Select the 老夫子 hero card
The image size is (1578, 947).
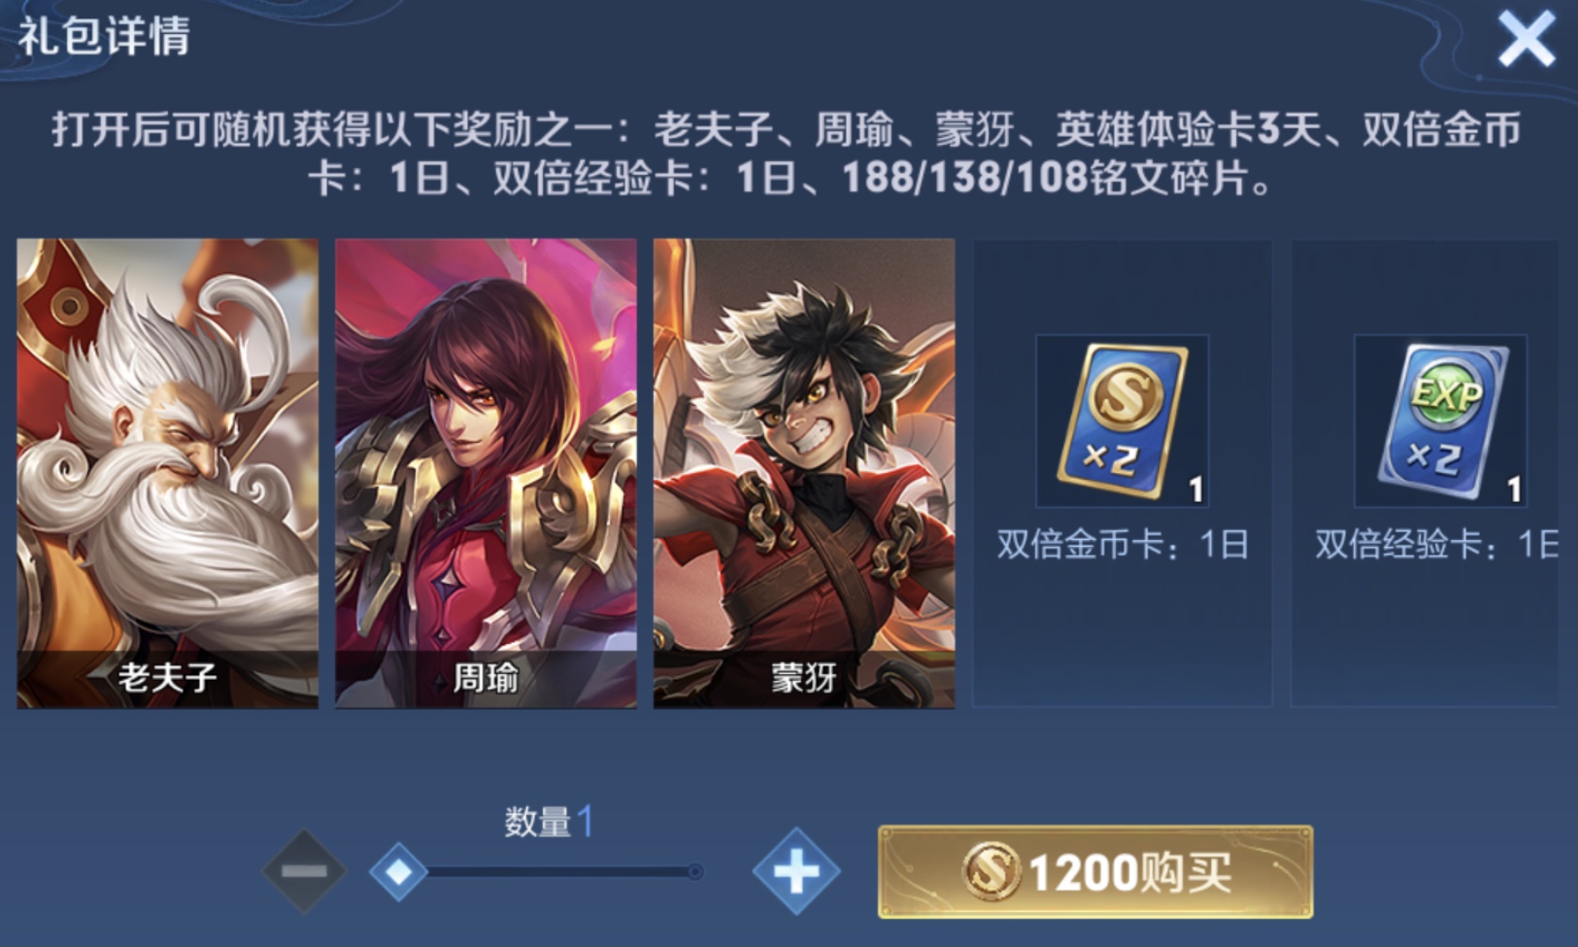point(167,473)
